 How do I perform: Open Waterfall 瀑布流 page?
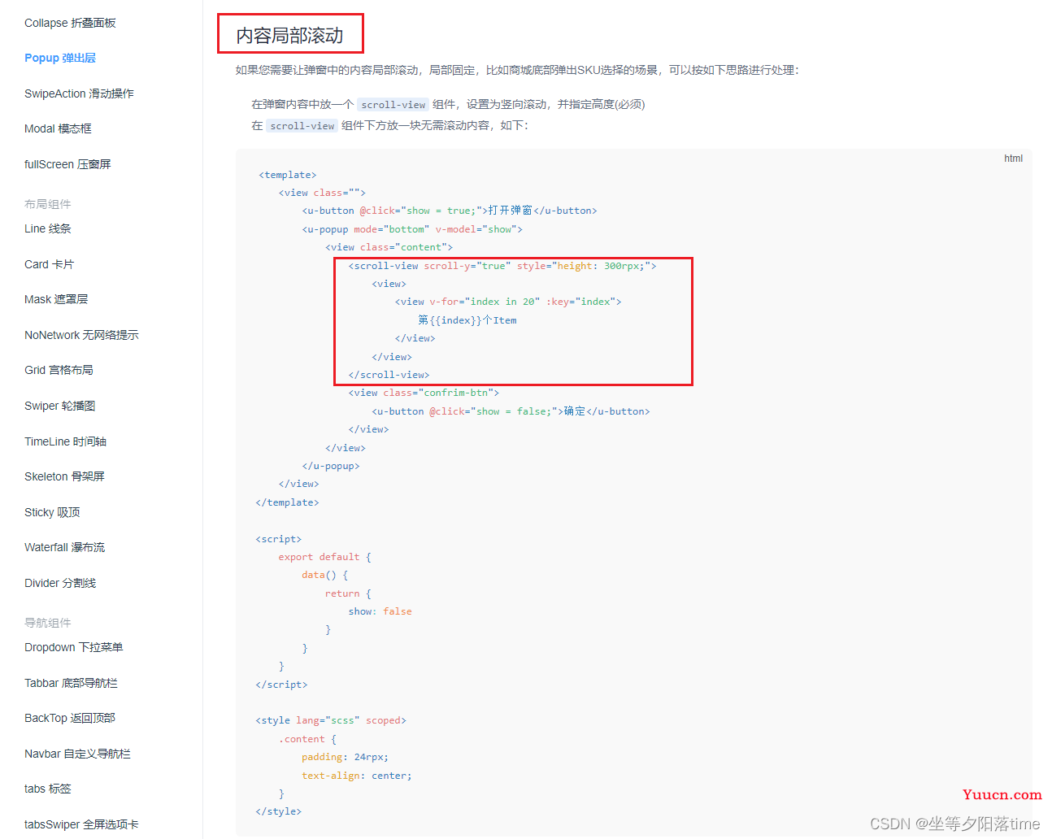[64, 547]
